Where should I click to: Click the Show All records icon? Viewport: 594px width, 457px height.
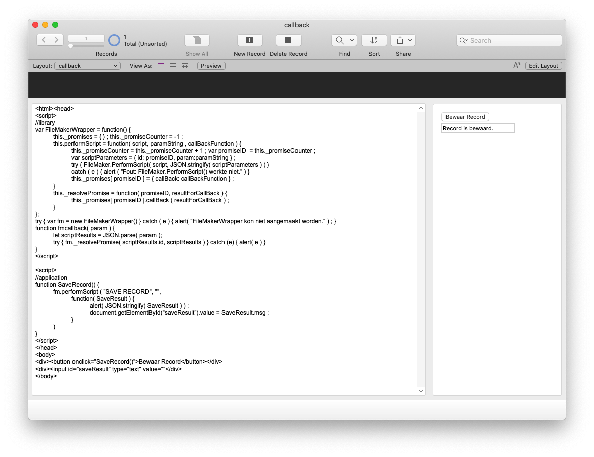[197, 40]
